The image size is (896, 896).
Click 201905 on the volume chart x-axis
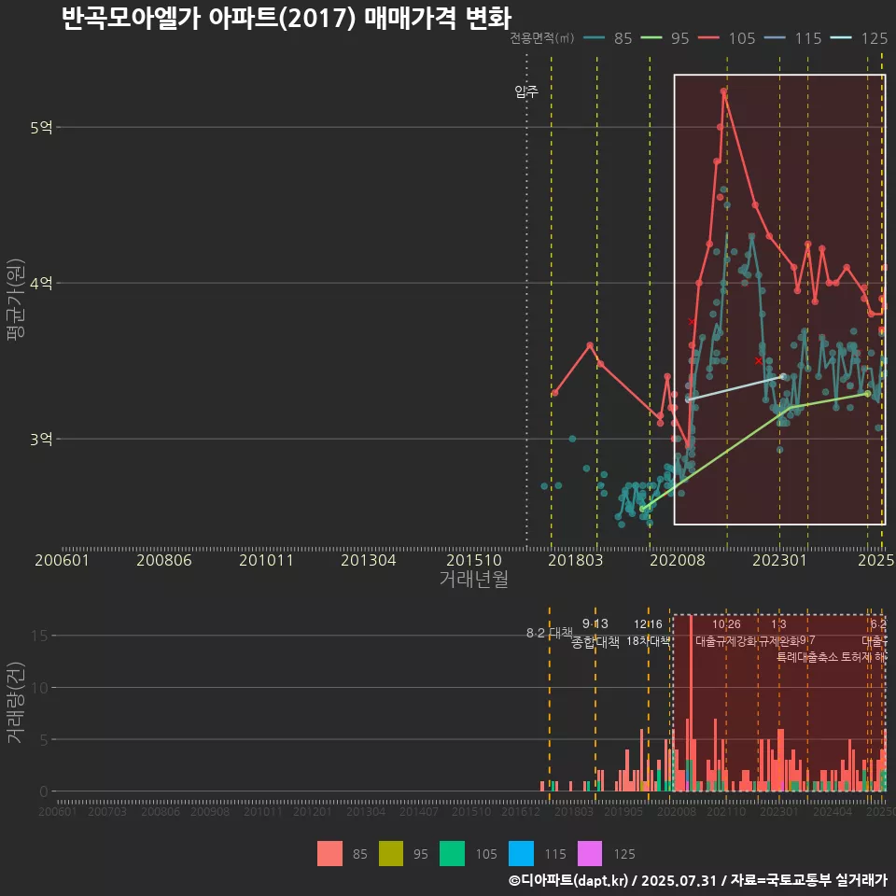(x=623, y=811)
